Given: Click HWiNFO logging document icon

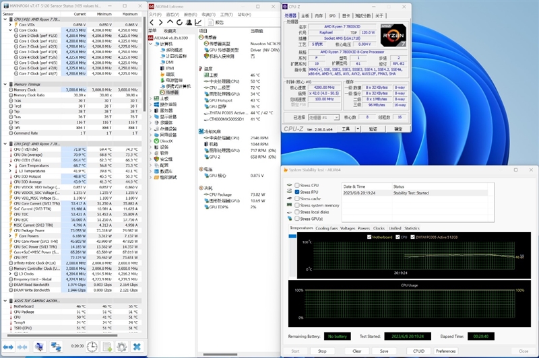Looking at the screenshot, I should click(107, 347).
